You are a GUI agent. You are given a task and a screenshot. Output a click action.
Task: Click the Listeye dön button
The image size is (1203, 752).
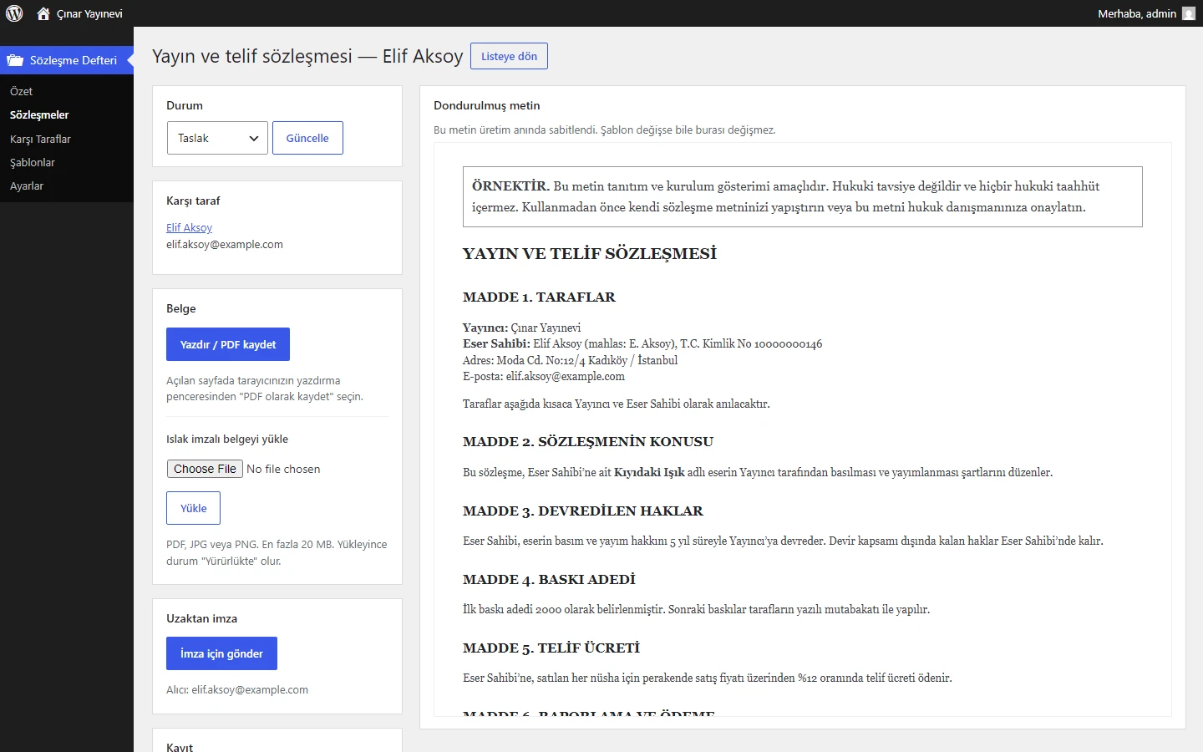coord(509,56)
